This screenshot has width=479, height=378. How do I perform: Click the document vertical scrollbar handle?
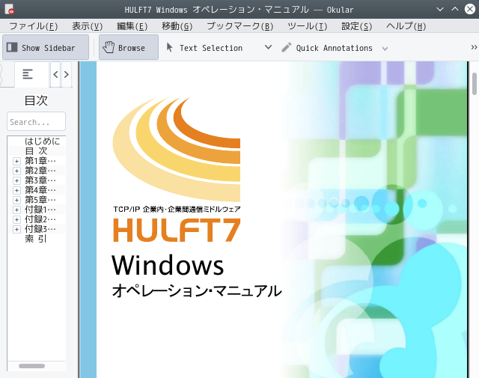[475, 84]
